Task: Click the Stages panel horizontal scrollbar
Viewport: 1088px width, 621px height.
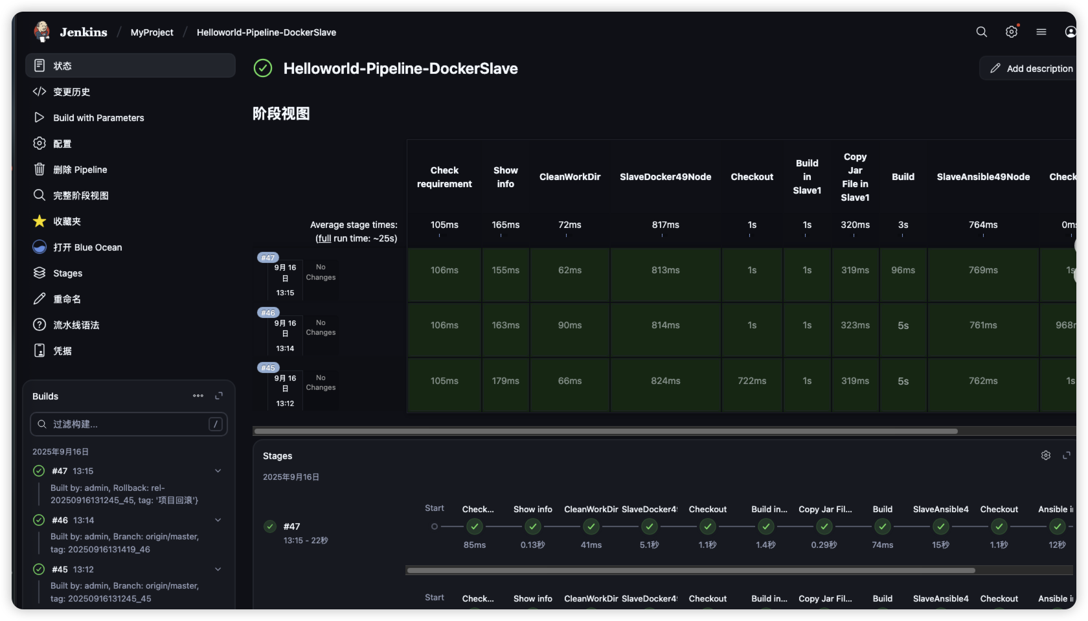Action: pos(691,570)
